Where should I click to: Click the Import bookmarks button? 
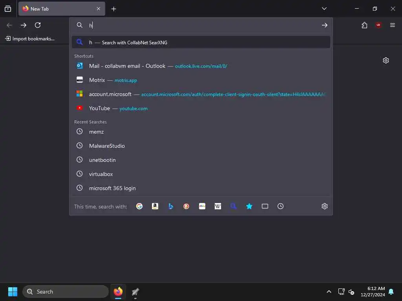(x=30, y=39)
